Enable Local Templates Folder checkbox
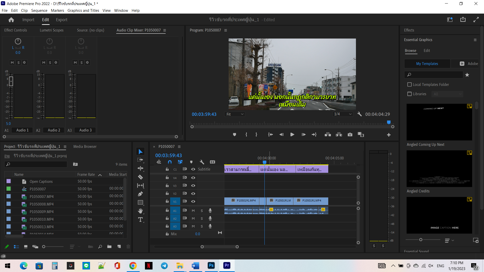Viewport: 484px width, 272px height. 410,85
